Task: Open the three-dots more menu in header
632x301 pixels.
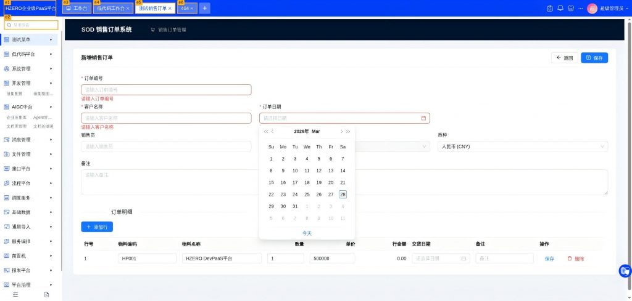Action: pyautogui.click(x=580, y=8)
